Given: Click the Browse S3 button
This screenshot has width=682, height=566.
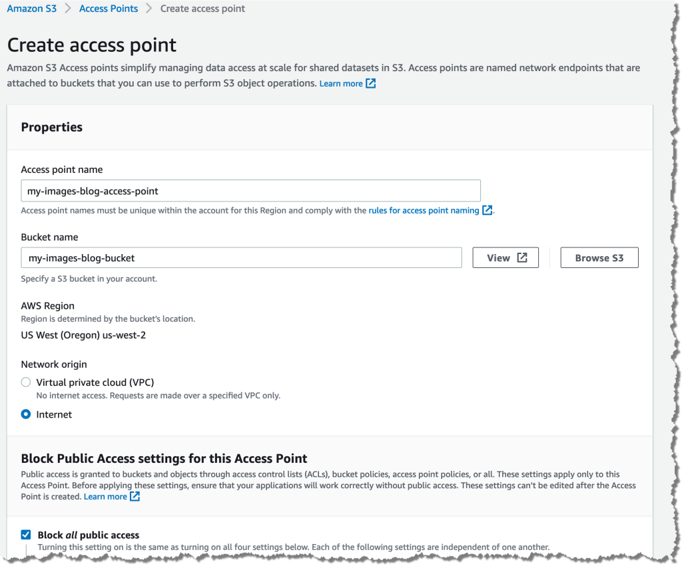Looking at the screenshot, I should 599,257.
